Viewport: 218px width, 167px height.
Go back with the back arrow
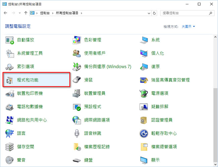point(6,13)
